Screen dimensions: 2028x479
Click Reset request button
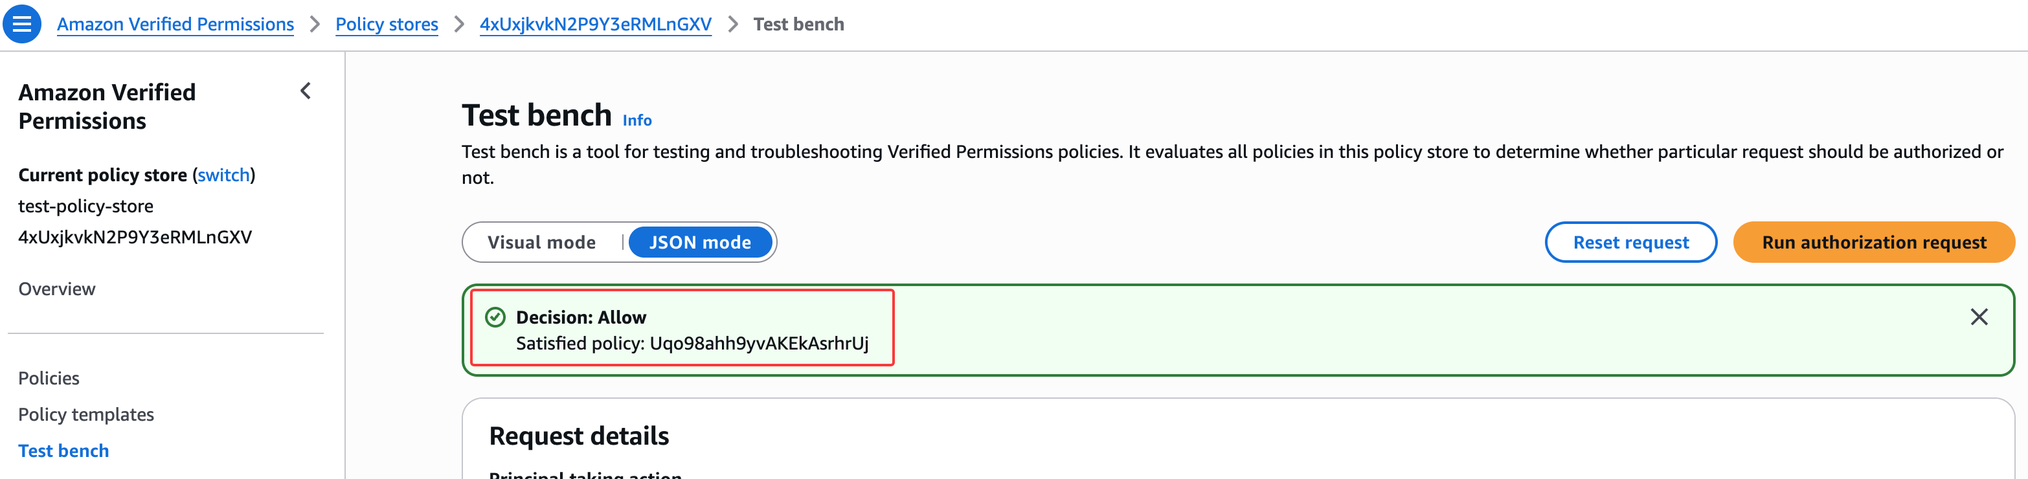[x=1630, y=242]
